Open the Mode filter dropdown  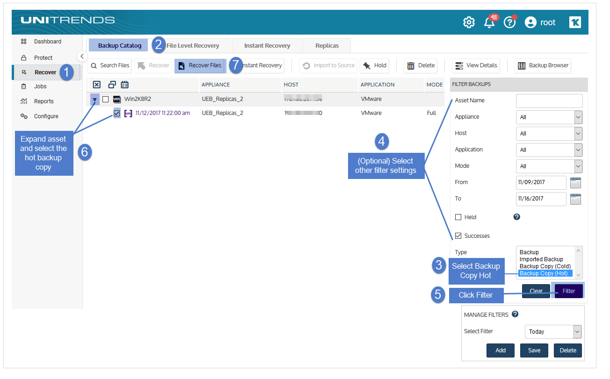[549, 166]
